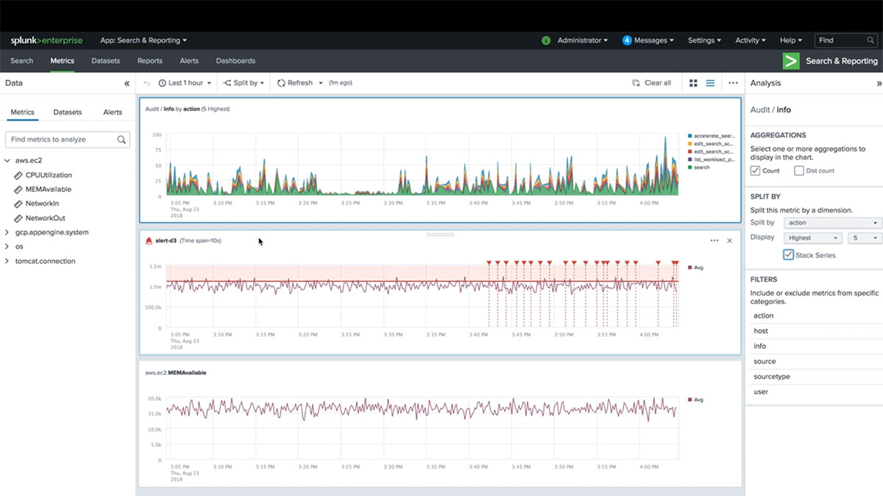Uncheck the Count aggregation checkbox
This screenshot has width=883, height=496.
(x=755, y=170)
